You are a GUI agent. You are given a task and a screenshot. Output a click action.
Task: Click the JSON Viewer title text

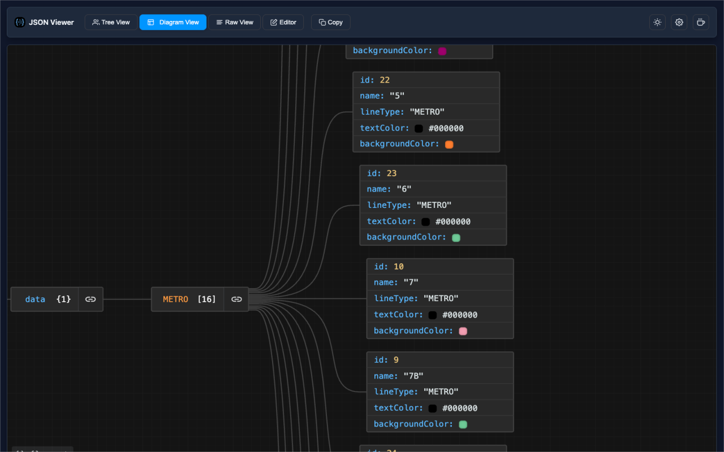51,22
